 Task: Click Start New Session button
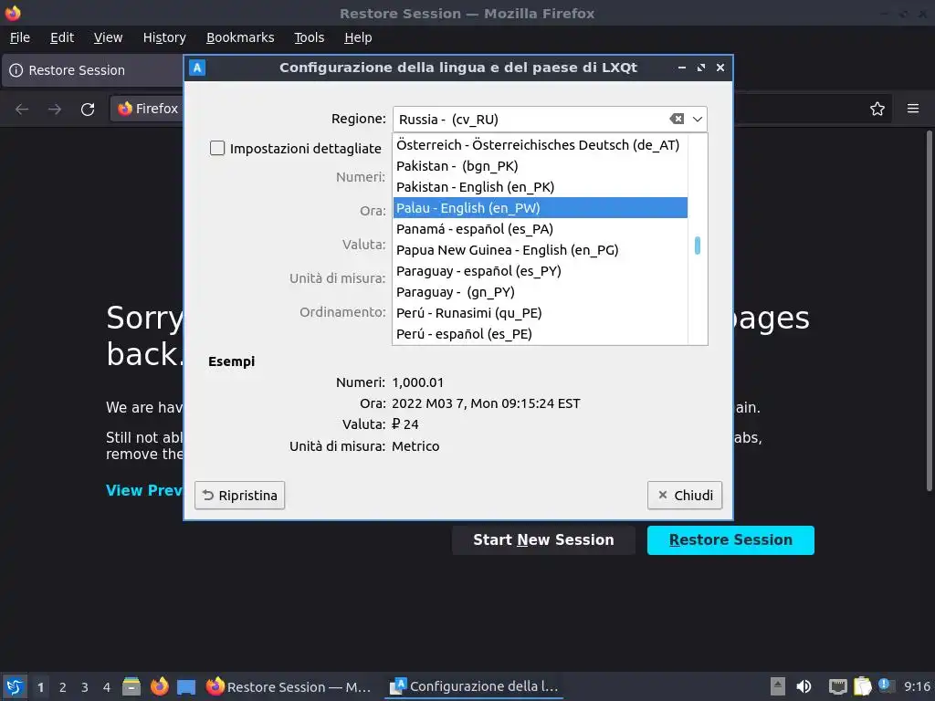[543, 540]
